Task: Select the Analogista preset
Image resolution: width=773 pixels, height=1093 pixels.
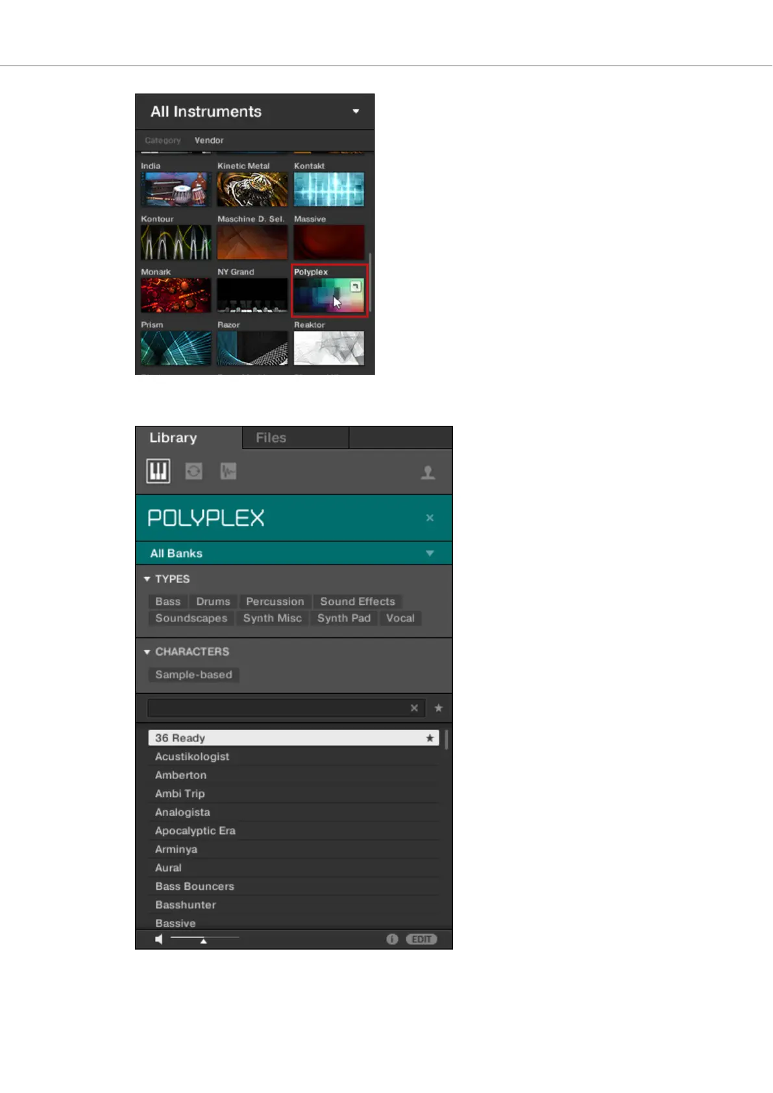Action: (x=293, y=812)
